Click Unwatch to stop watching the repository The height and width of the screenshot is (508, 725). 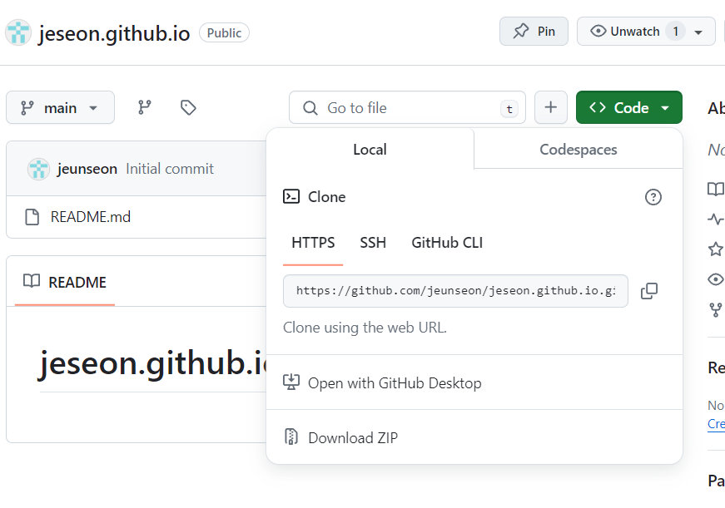(x=635, y=31)
